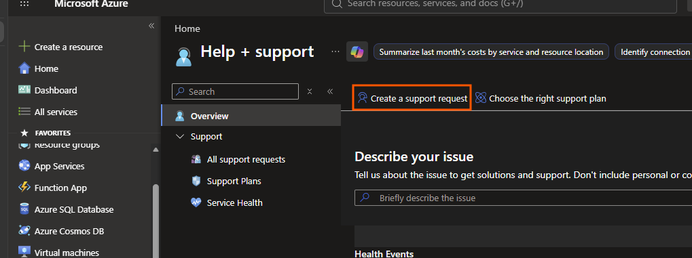Click the FAVORITES heading text
Viewport: 692px width, 258px height.
coord(53,133)
